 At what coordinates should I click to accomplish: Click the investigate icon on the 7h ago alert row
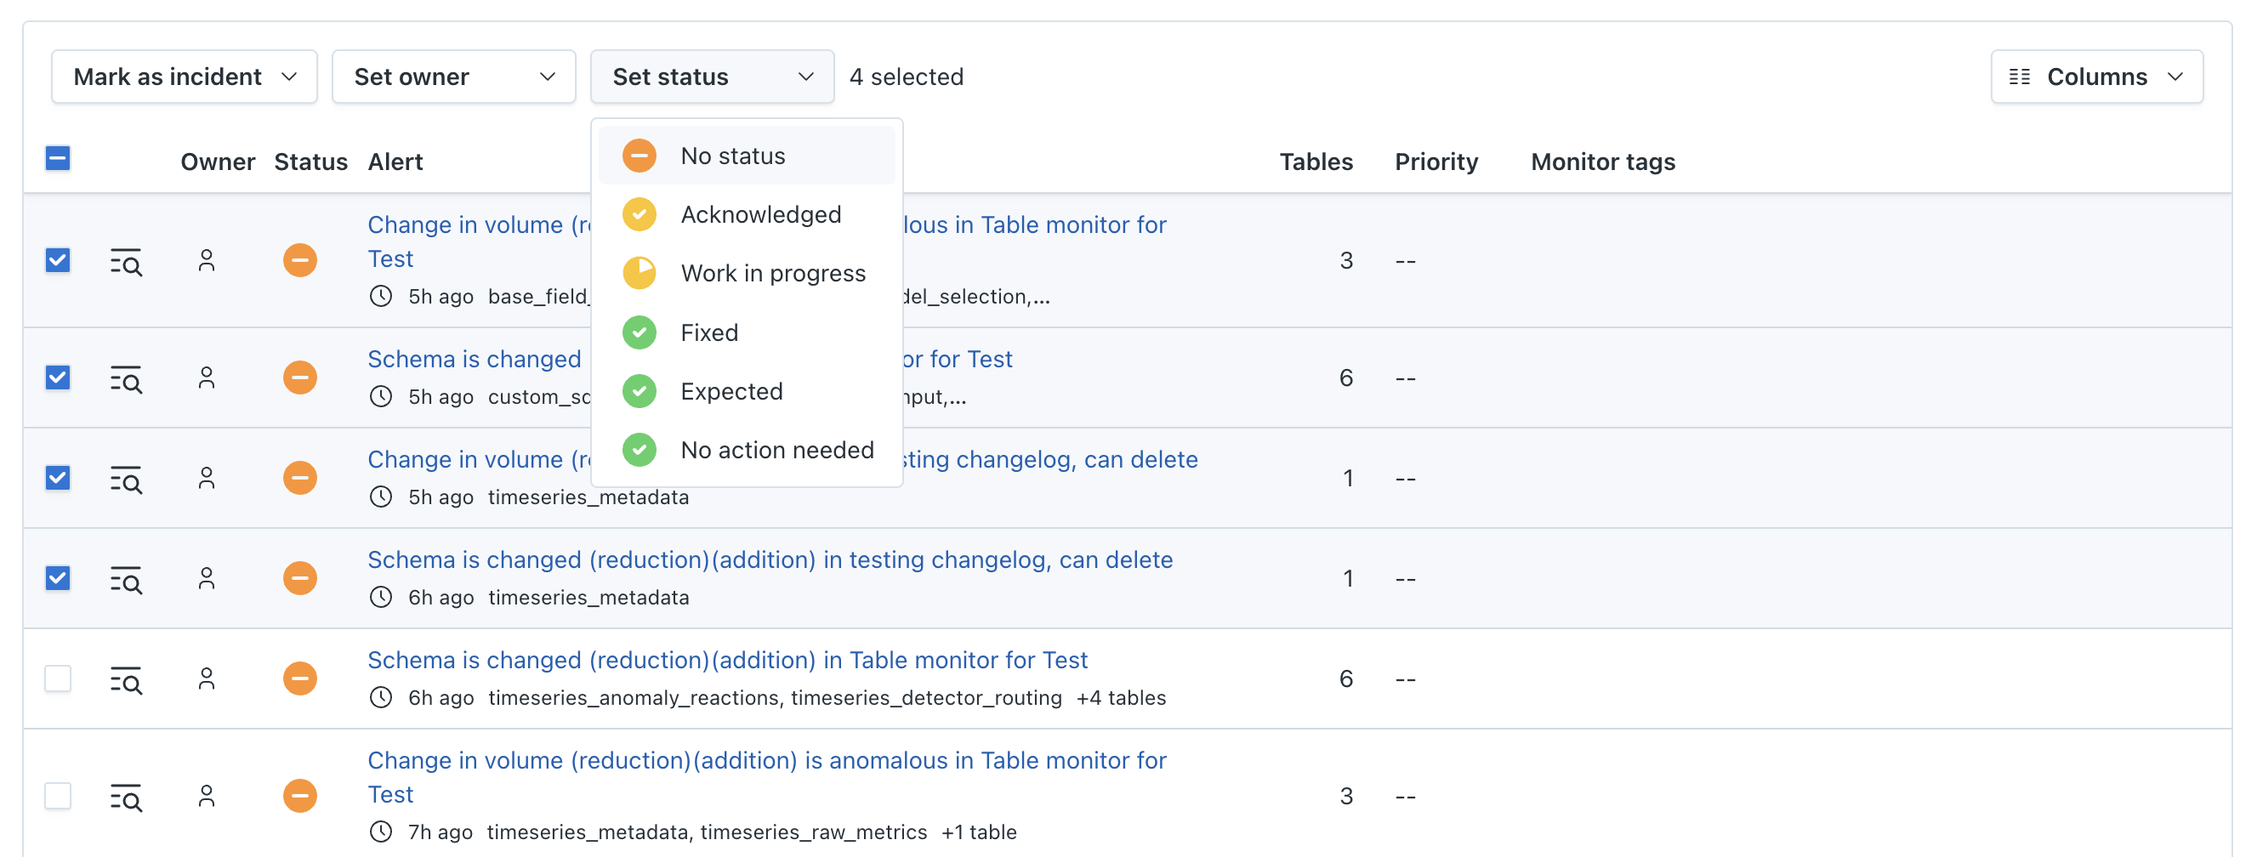coord(126,797)
